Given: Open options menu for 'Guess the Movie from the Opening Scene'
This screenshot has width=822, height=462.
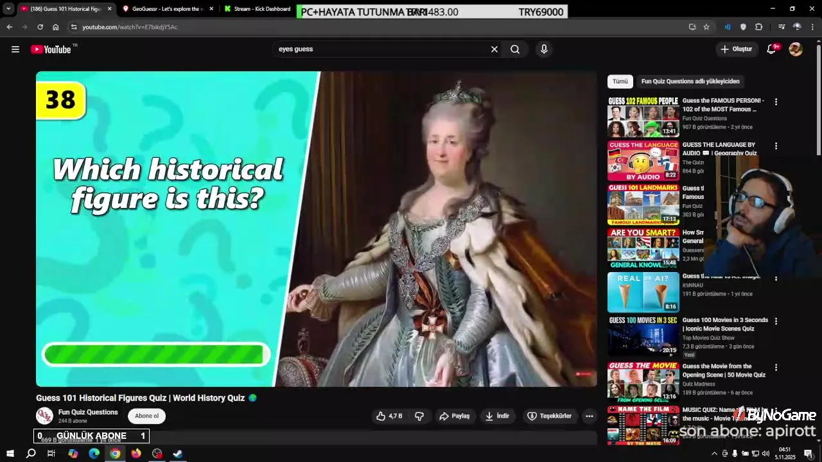Looking at the screenshot, I should (776, 368).
